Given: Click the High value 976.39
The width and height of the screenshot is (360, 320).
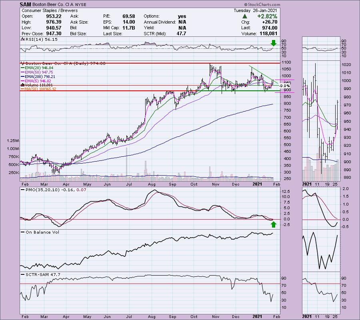Looking at the screenshot, I should 54,22.
